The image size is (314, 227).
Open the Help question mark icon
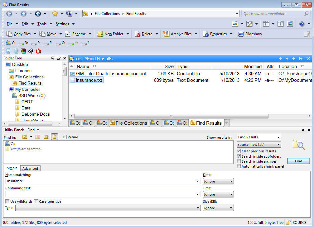click(x=302, y=24)
